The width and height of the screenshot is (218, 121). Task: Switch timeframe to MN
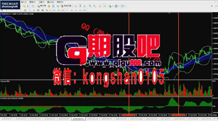tap(85, 10)
